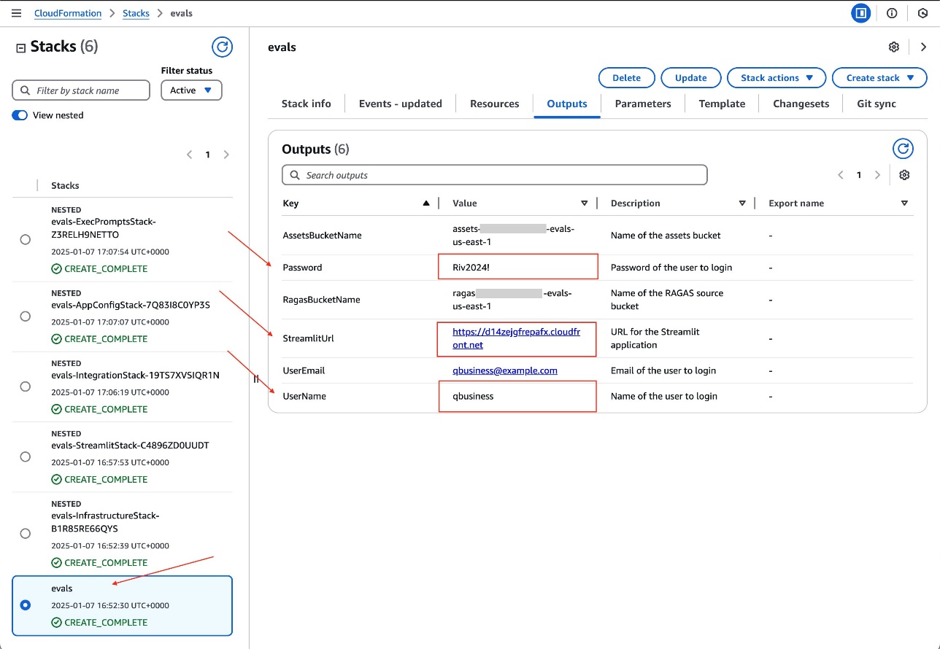The width and height of the screenshot is (940, 649).
Task: Select the evals-IntegrationStack radio button
Action: click(26, 386)
